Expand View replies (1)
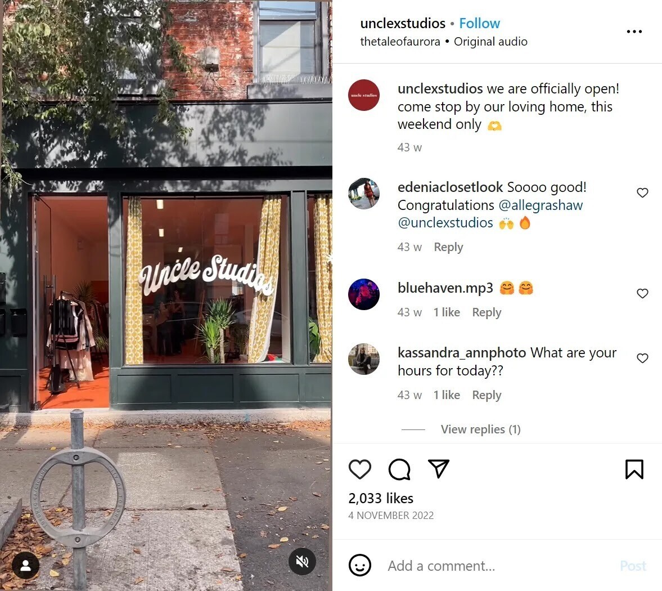This screenshot has width=662, height=591. point(480,429)
